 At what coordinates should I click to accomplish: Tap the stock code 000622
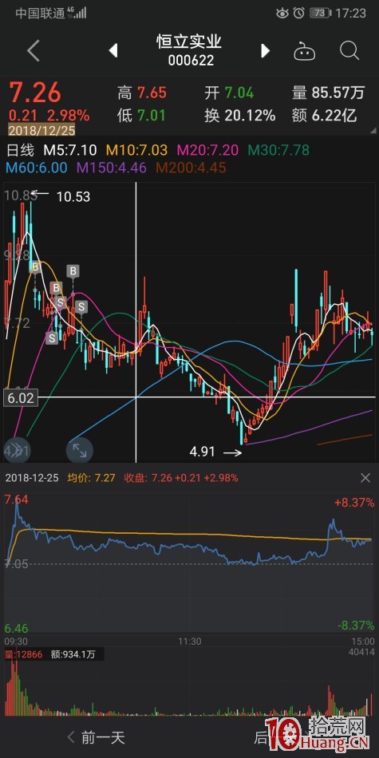pyautogui.click(x=191, y=61)
